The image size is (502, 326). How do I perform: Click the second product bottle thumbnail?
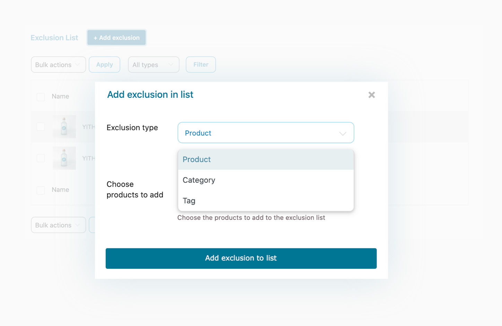tap(64, 158)
